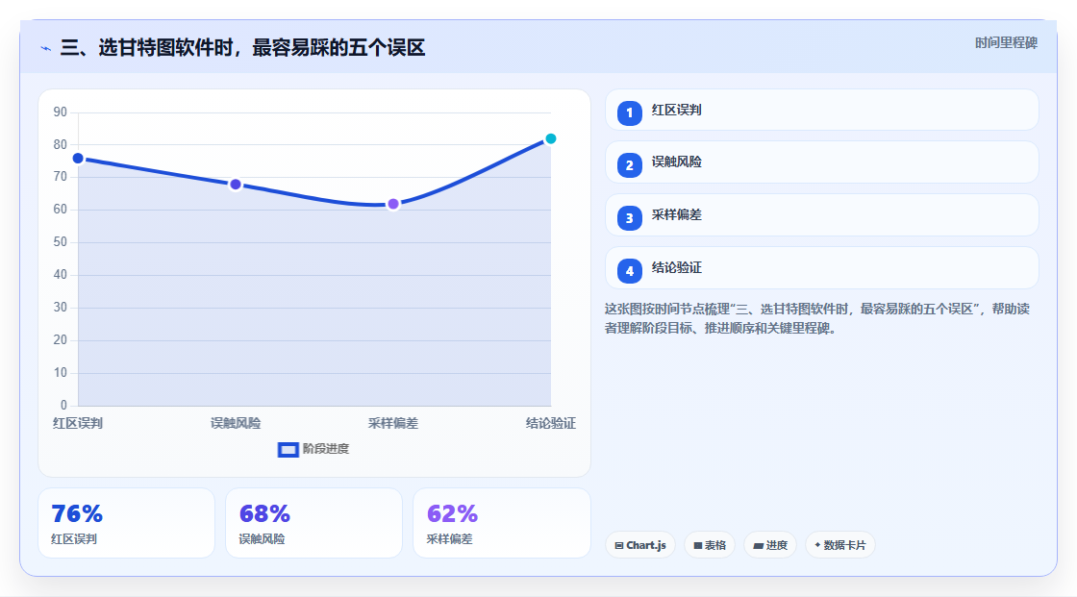Click y-axis value 90
Image resolution: width=1077 pixels, height=597 pixels.
coord(61,112)
